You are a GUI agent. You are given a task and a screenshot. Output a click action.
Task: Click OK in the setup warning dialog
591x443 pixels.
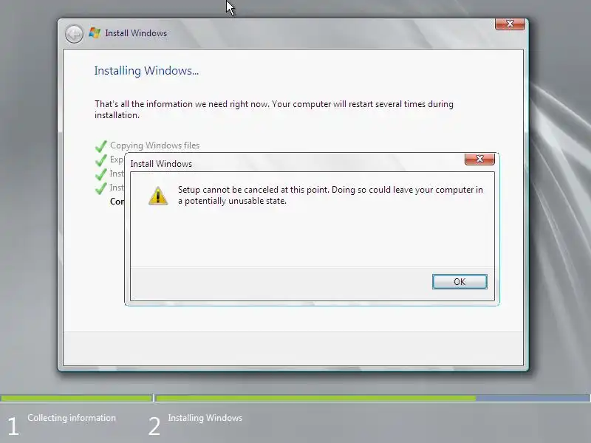(460, 282)
